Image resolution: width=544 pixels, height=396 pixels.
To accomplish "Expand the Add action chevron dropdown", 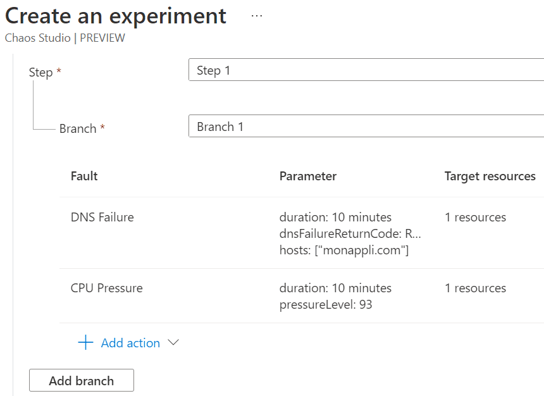I will (x=173, y=343).
